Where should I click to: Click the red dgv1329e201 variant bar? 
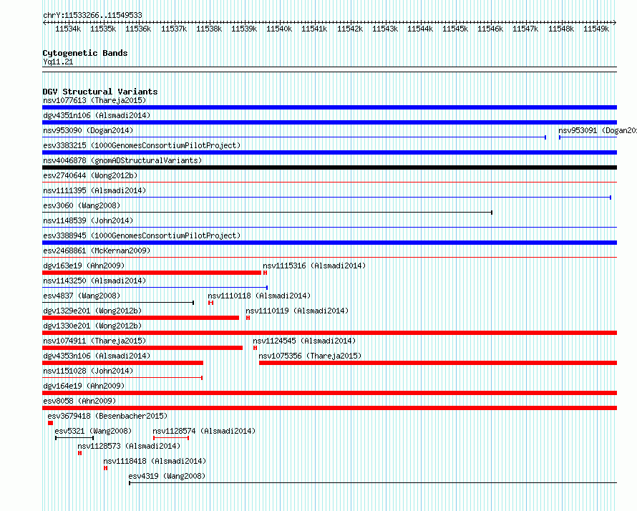(140, 318)
